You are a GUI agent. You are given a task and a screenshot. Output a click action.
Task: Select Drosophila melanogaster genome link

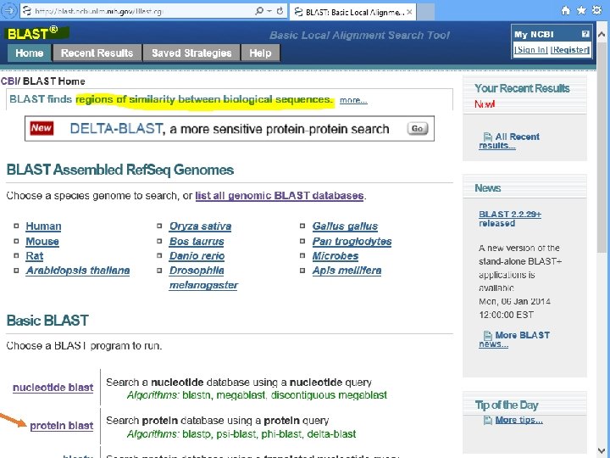click(203, 277)
